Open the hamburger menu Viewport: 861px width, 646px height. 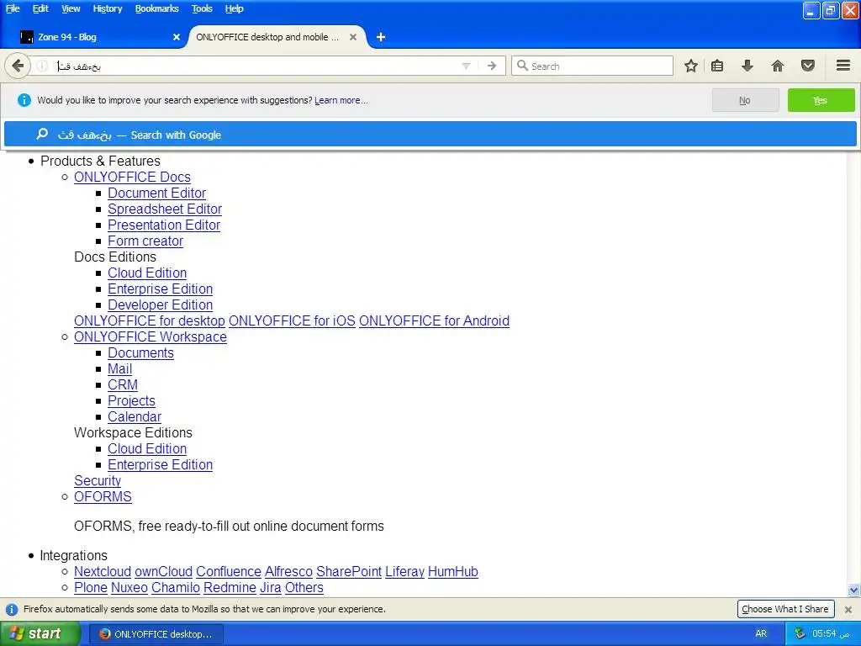[843, 66]
